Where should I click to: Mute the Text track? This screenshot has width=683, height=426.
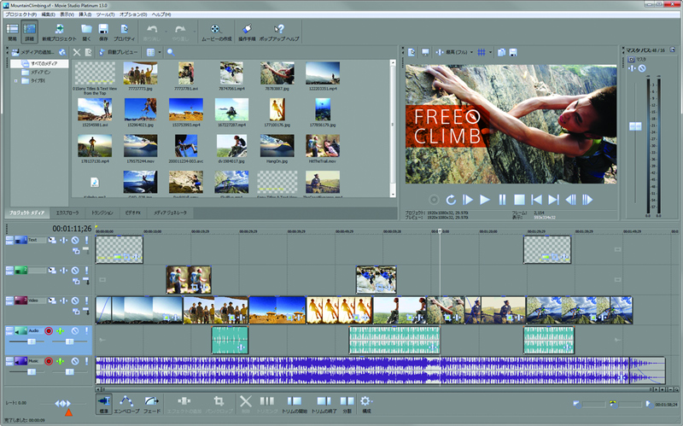pyautogui.click(x=74, y=241)
